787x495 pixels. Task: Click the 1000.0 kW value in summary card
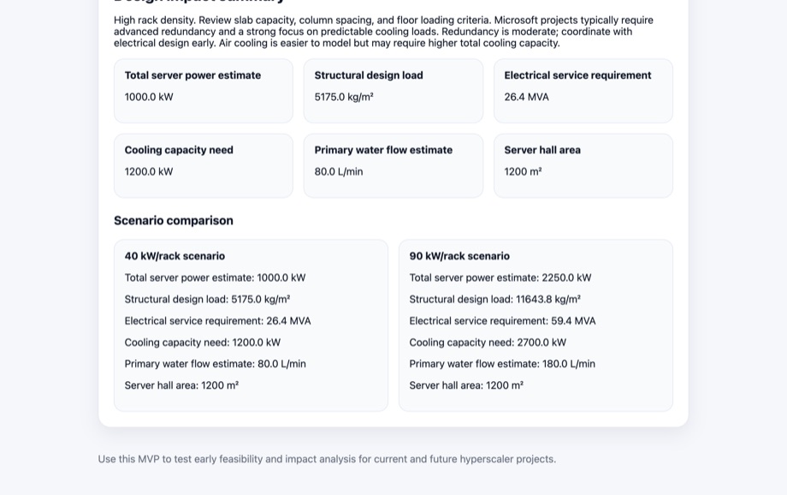click(x=149, y=97)
